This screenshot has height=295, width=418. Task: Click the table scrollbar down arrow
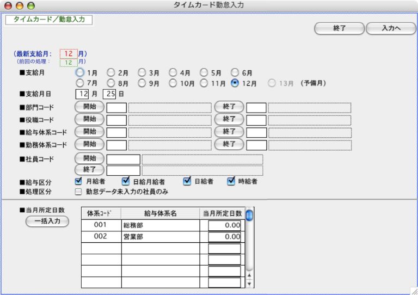point(250,283)
